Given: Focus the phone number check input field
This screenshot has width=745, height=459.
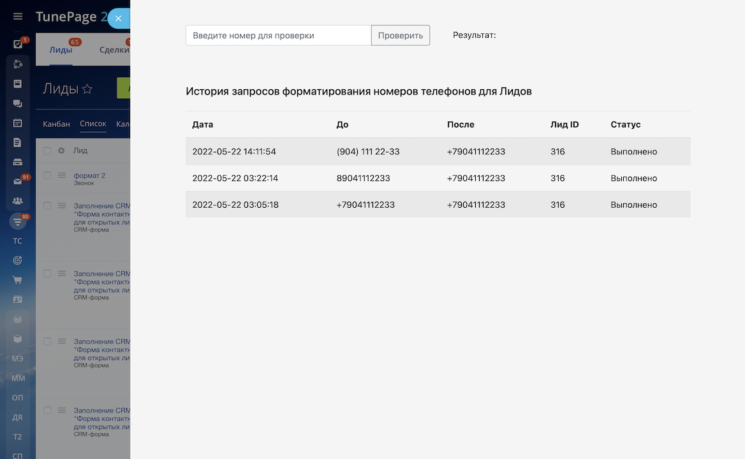Looking at the screenshot, I should (x=278, y=36).
